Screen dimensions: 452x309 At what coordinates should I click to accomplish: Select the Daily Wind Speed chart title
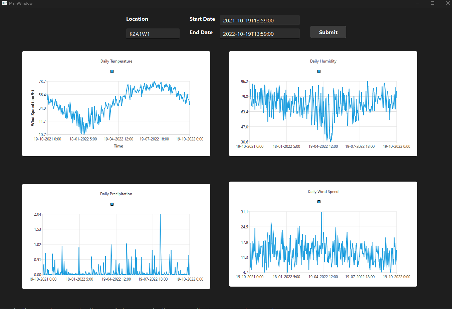click(323, 192)
